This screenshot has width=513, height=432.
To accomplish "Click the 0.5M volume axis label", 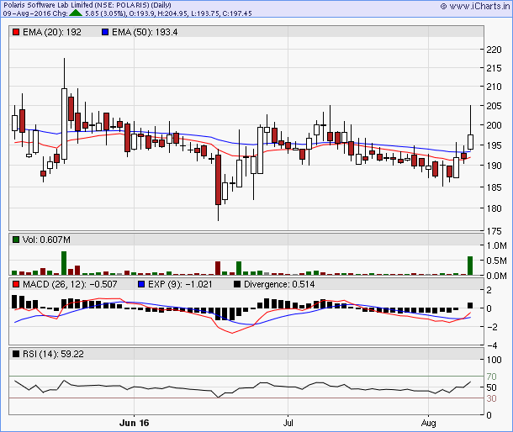I will [497, 261].
